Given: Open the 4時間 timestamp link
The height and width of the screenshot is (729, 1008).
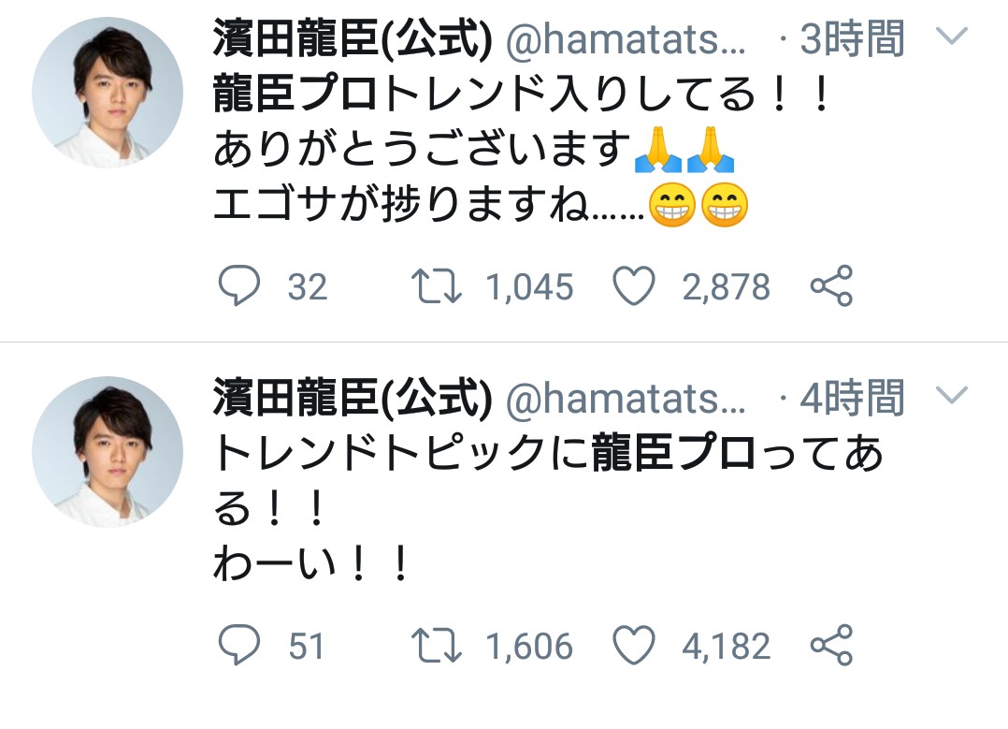Looking at the screenshot, I should point(853,399).
